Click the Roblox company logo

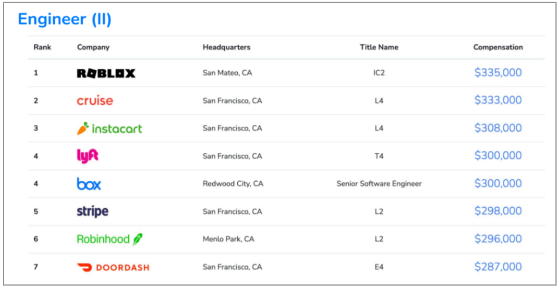[106, 73]
